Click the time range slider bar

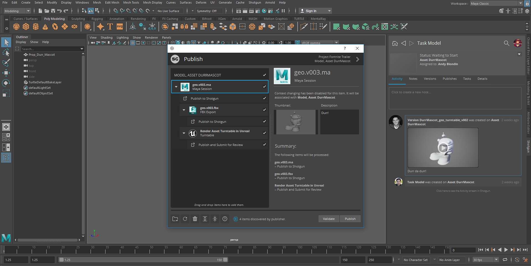tap(143, 260)
